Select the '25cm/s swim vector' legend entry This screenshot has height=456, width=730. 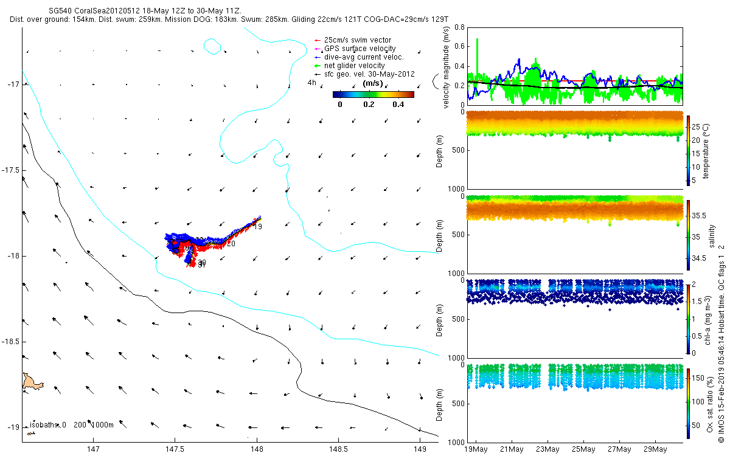click(x=358, y=40)
